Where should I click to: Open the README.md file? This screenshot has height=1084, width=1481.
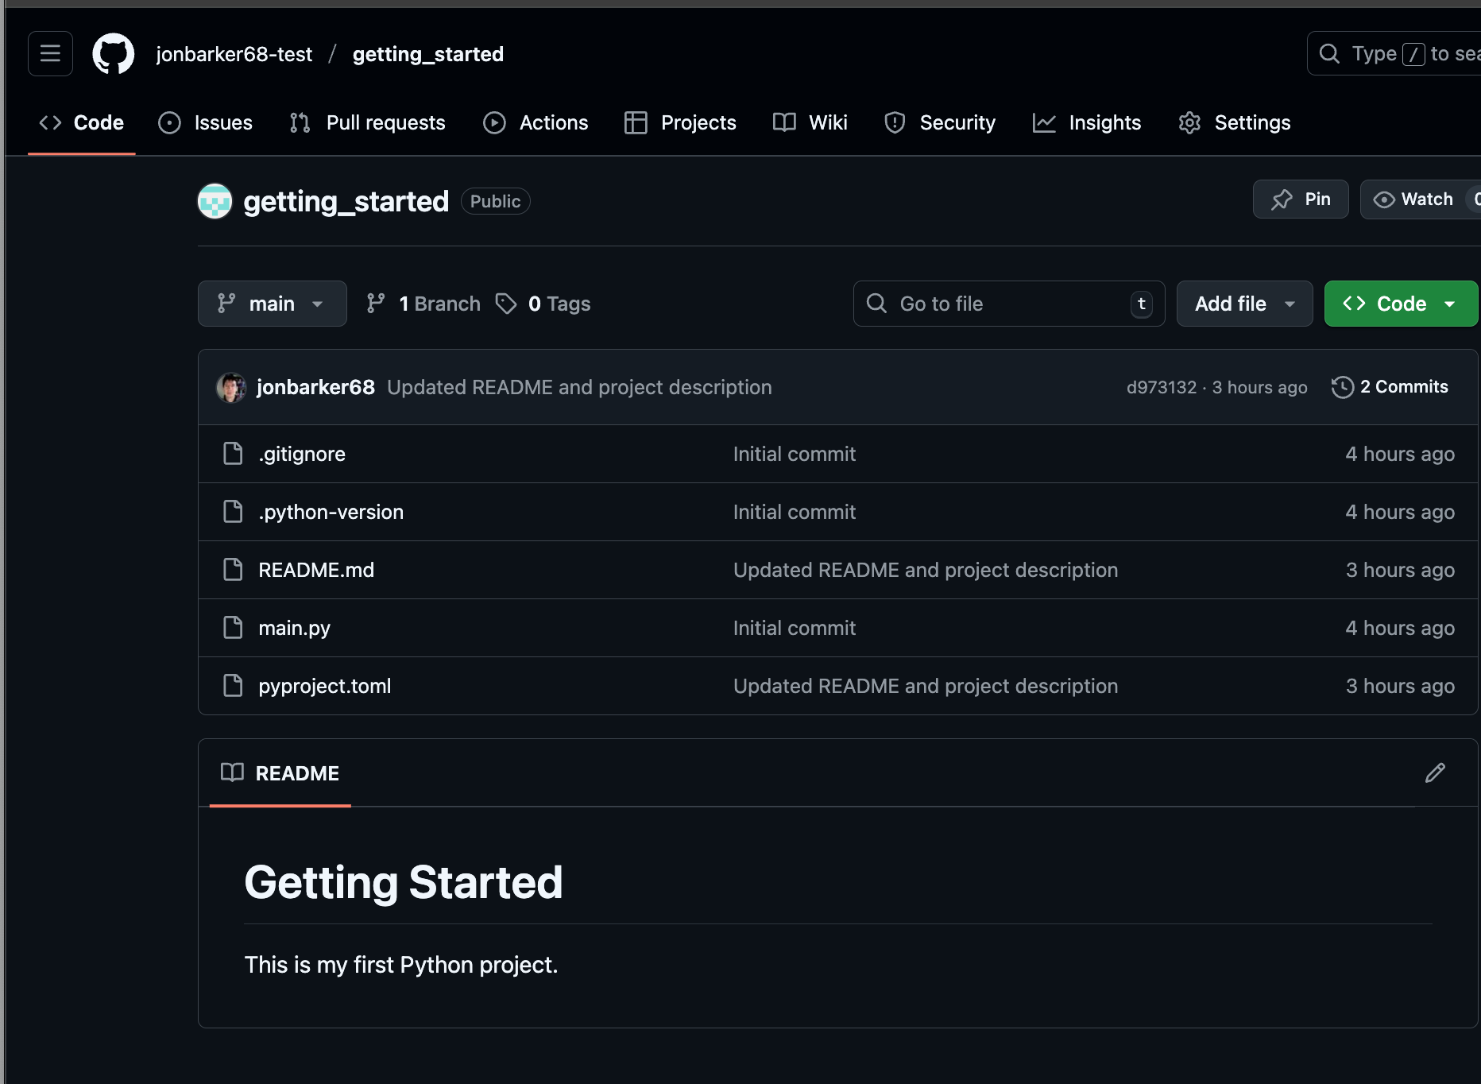click(x=315, y=570)
